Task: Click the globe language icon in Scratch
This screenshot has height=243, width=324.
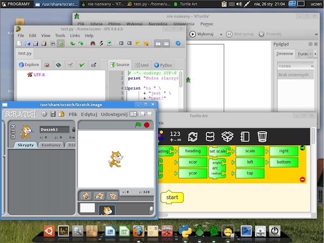Action: pyautogui.click(x=44, y=114)
